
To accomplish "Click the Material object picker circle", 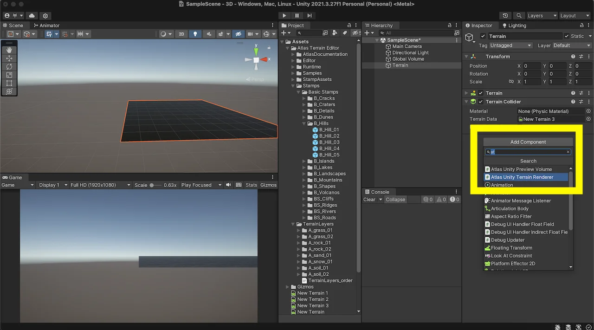I will (x=588, y=111).
